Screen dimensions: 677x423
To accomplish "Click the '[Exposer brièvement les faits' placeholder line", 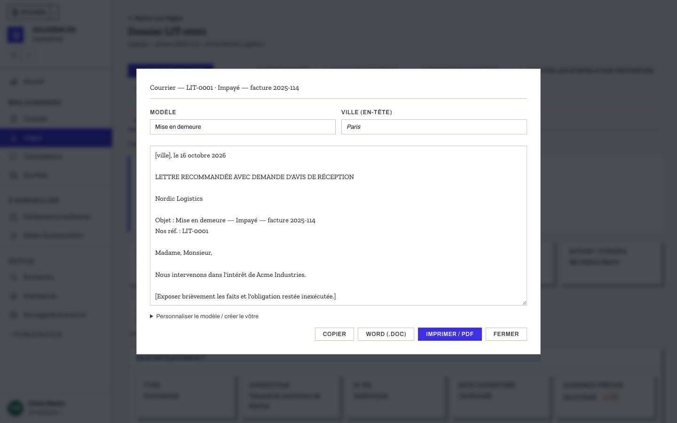I will [245, 297].
